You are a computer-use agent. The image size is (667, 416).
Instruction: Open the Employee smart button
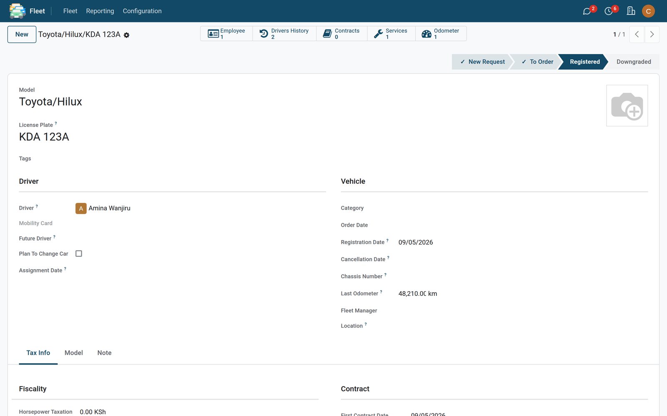click(226, 34)
